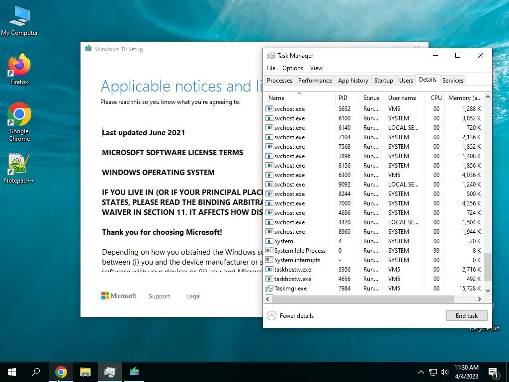
Task: Switch to the Processes tab
Action: point(279,81)
